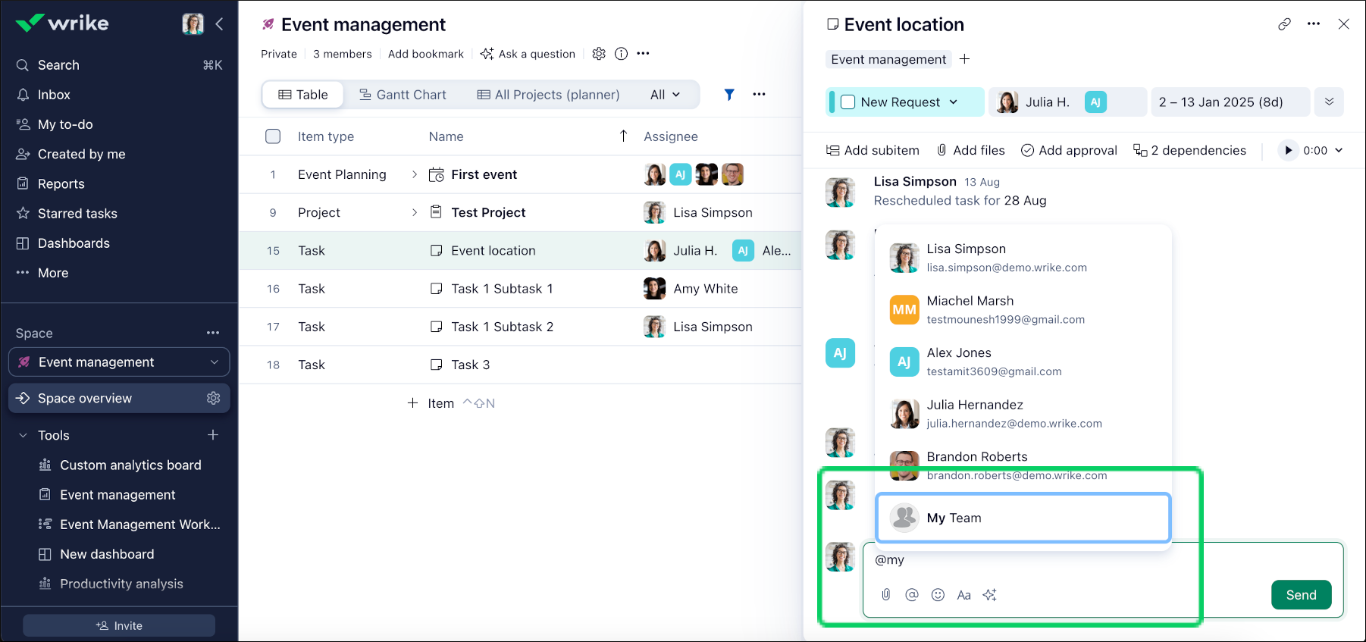Switch to the Gantt Chart tab
This screenshot has width=1366, height=642.
coord(403,95)
